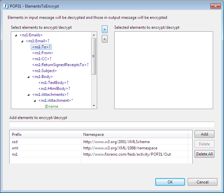
Task: Select the ns1:HtmlBody element
Action: pos(54,89)
